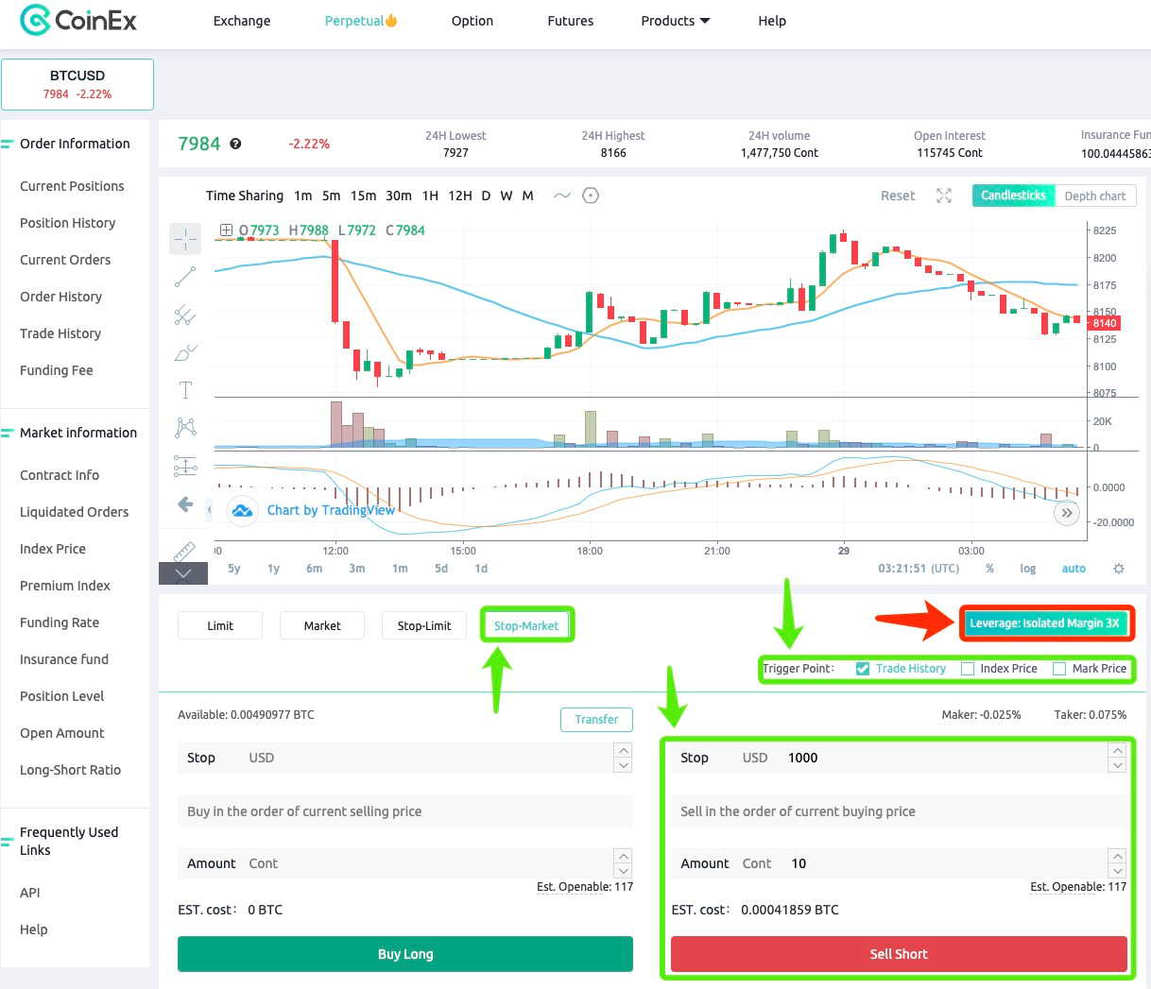This screenshot has width=1151, height=989.
Task: Open Leverage: Isolated Margin 3X setting
Action: (x=1044, y=623)
